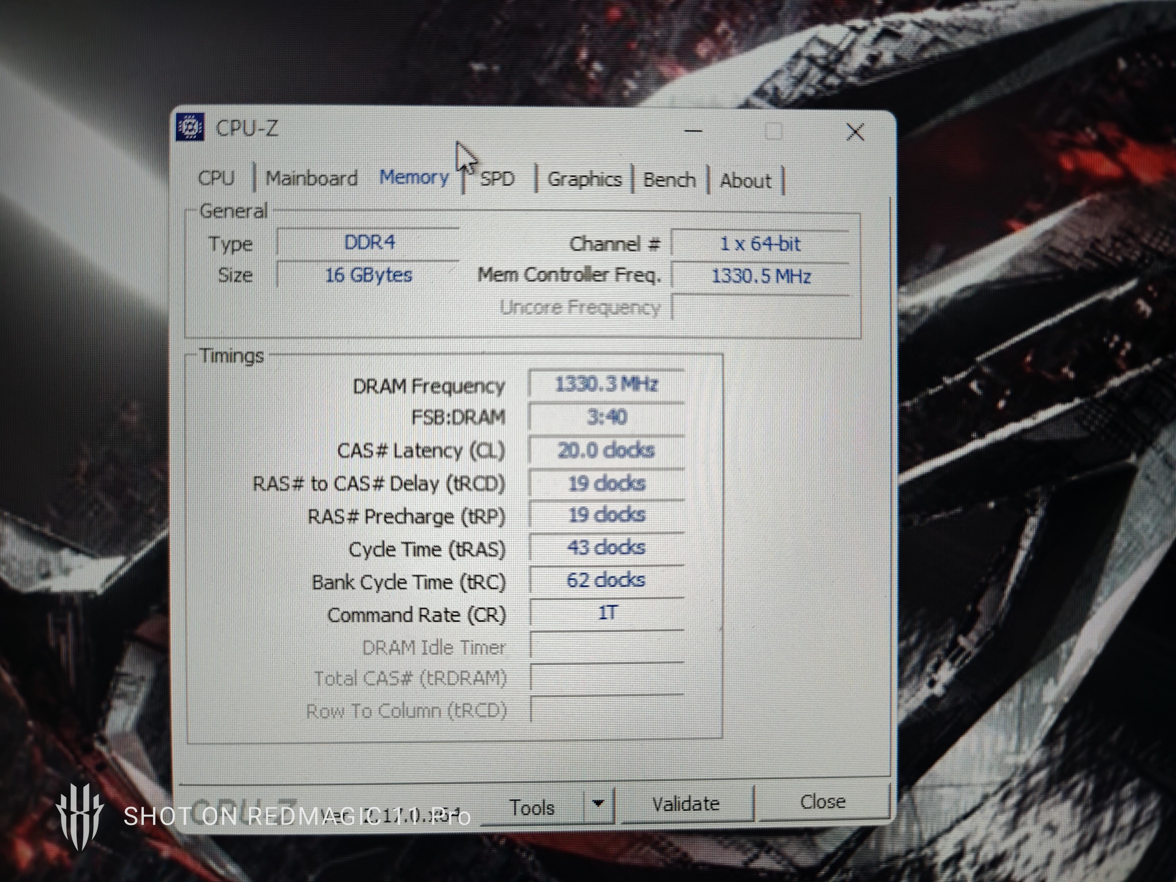
Task: Open the Mainboard tab
Action: pyautogui.click(x=312, y=178)
